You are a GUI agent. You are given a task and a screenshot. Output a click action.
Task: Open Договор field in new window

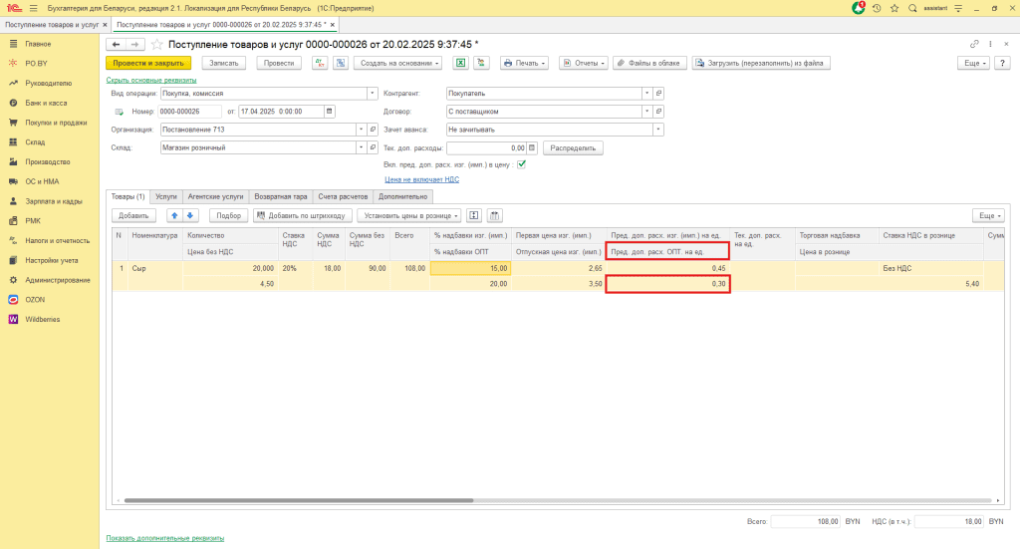tap(658, 112)
